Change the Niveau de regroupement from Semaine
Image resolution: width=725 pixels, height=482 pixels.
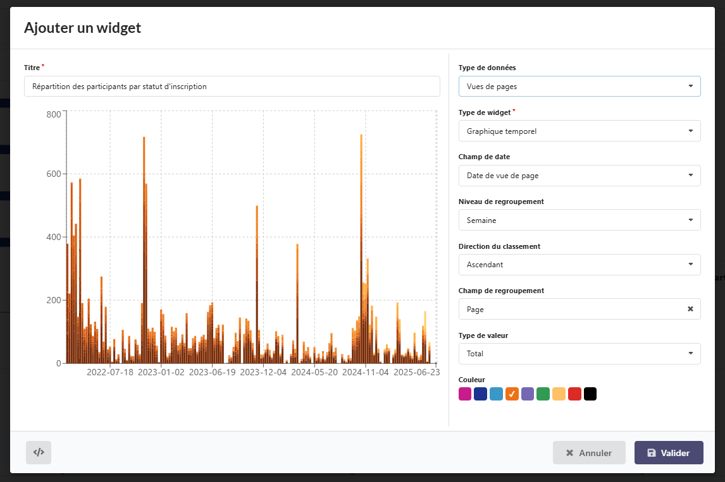(x=579, y=220)
